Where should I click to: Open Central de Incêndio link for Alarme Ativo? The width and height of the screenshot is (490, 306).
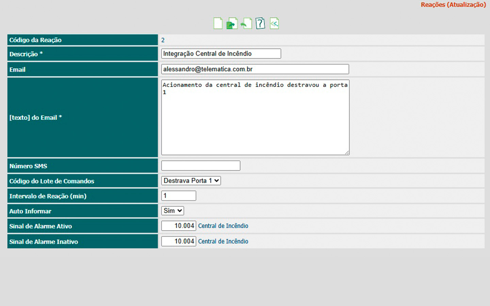point(223,226)
